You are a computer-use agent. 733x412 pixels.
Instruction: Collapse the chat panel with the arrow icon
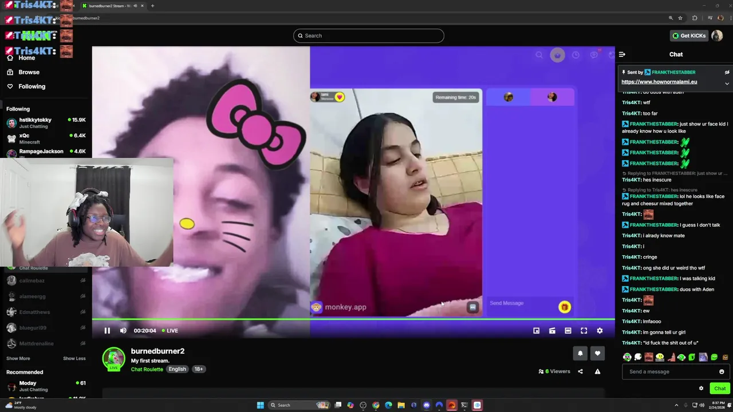622,54
